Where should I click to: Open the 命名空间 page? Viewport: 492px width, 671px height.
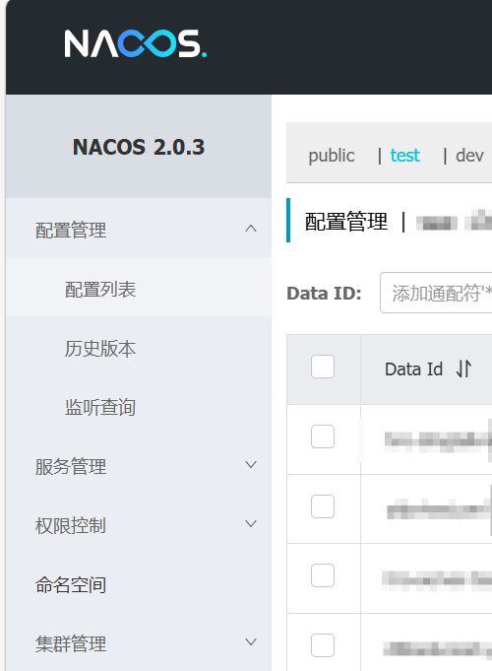(x=139, y=584)
